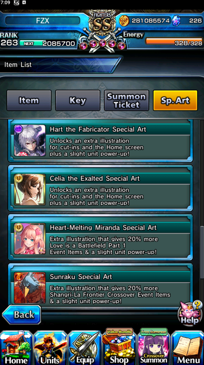Switch to the Key tab
The width and height of the screenshot is (204, 365).
coord(78,100)
